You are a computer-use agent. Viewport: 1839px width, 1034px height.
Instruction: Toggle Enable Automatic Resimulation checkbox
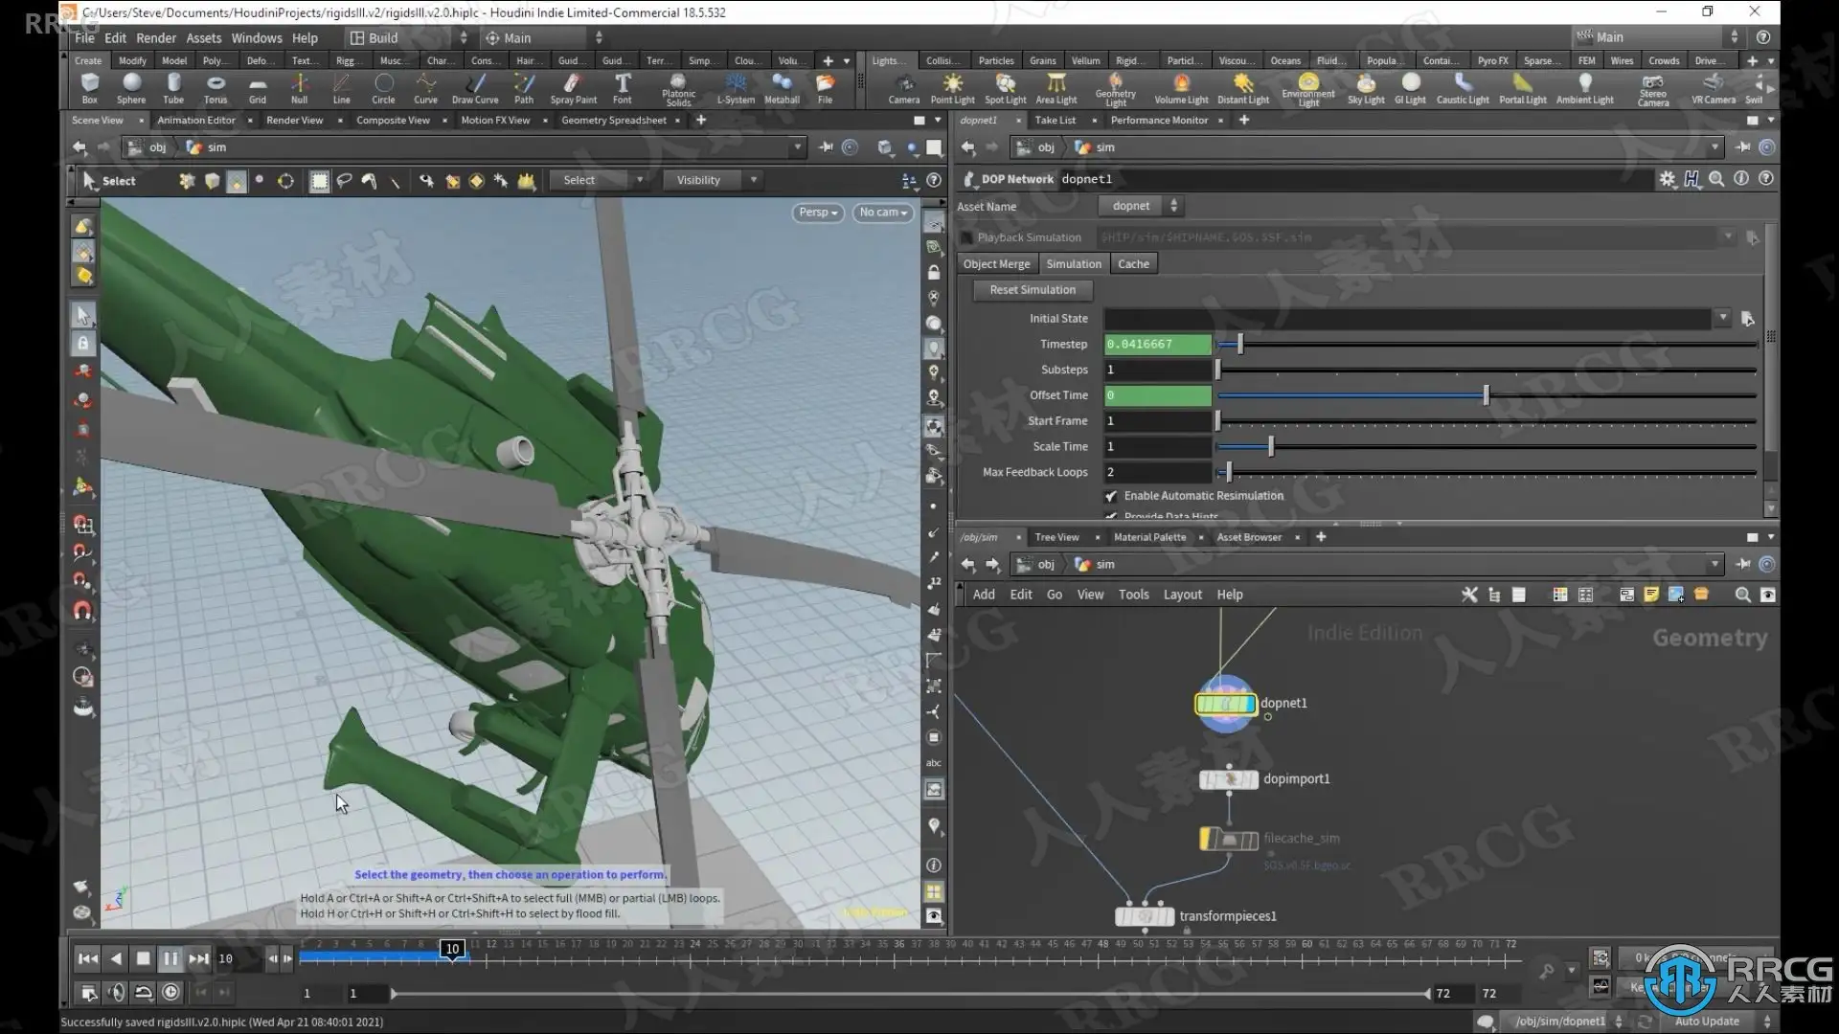(x=1111, y=496)
